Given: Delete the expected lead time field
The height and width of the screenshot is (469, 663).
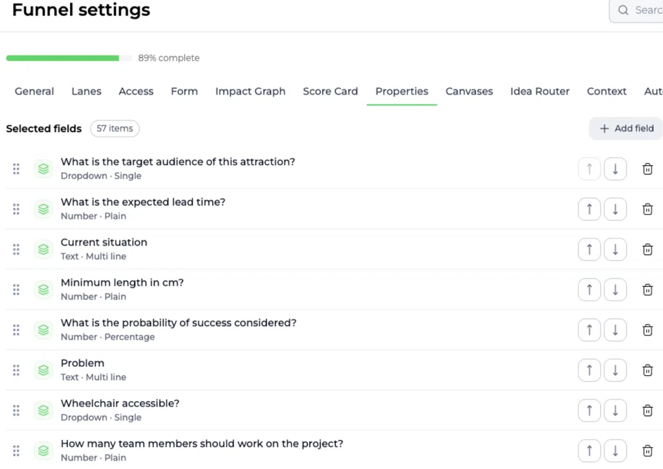Looking at the screenshot, I should coord(647,209).
